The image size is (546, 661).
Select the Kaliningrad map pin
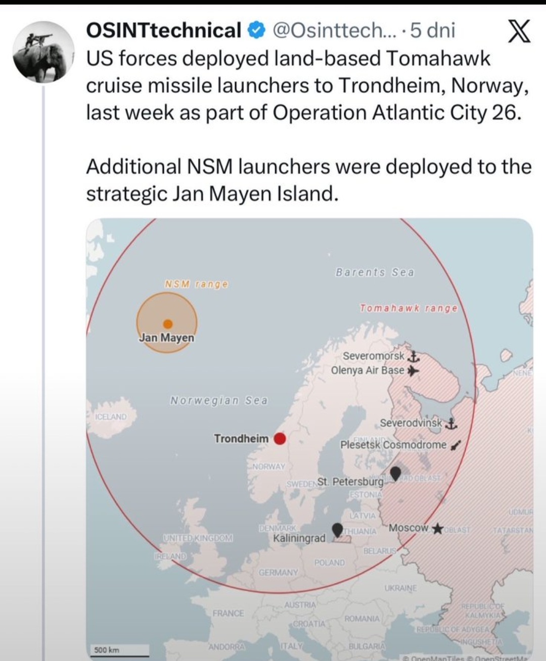[337, 530]
